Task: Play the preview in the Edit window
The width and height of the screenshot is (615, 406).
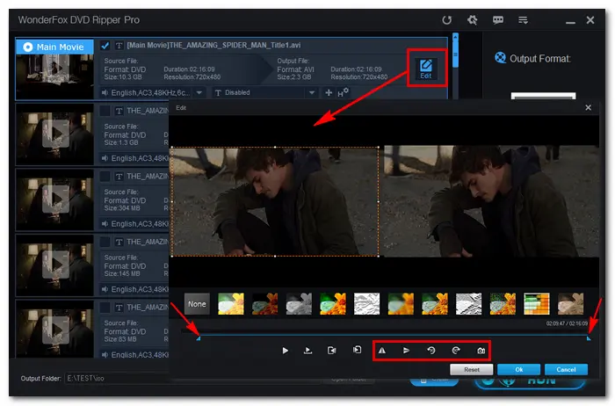Action: point(286,351)
